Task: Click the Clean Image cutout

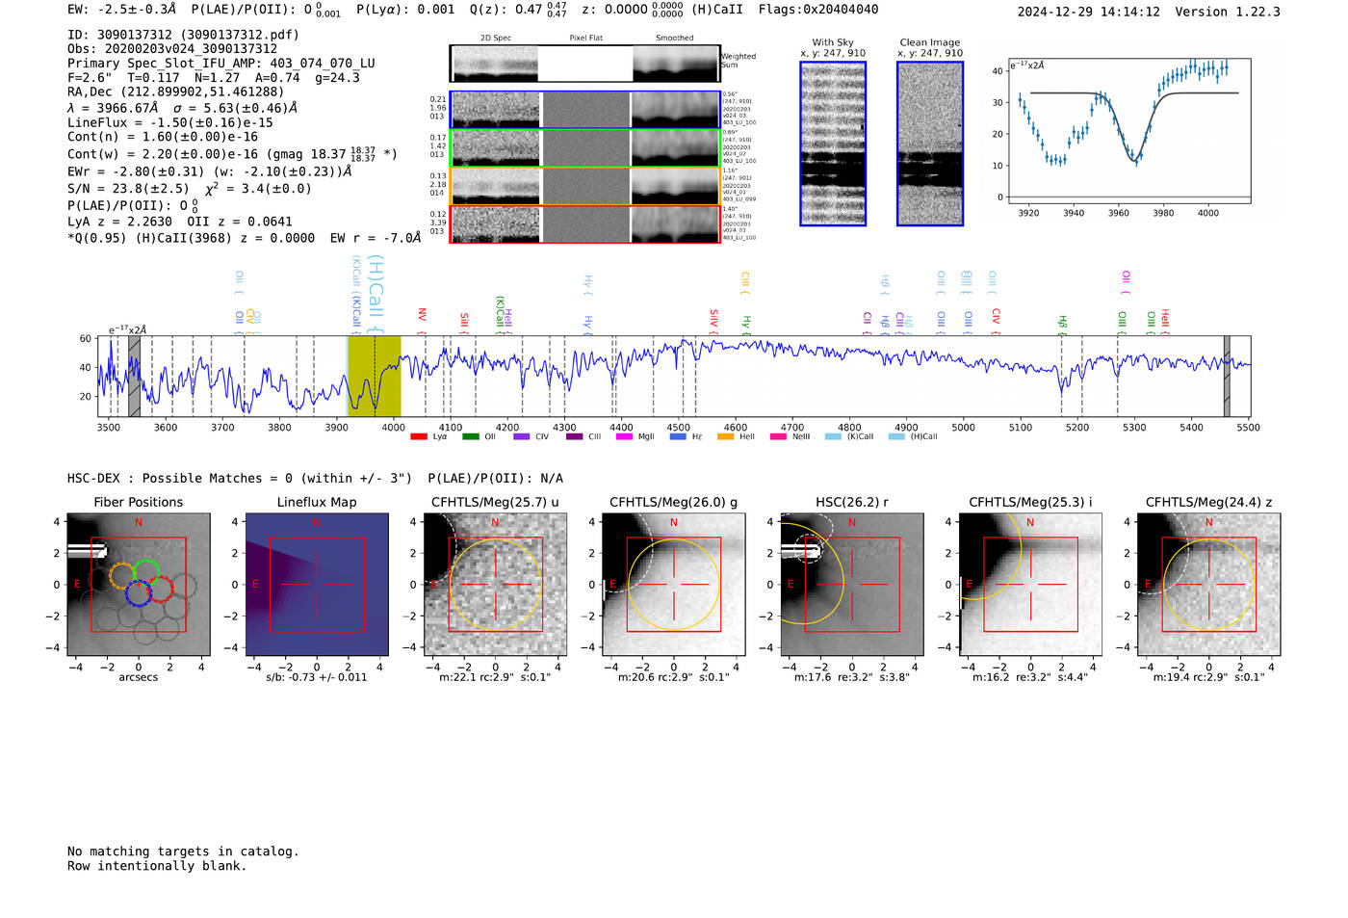Action: (930, 144)
